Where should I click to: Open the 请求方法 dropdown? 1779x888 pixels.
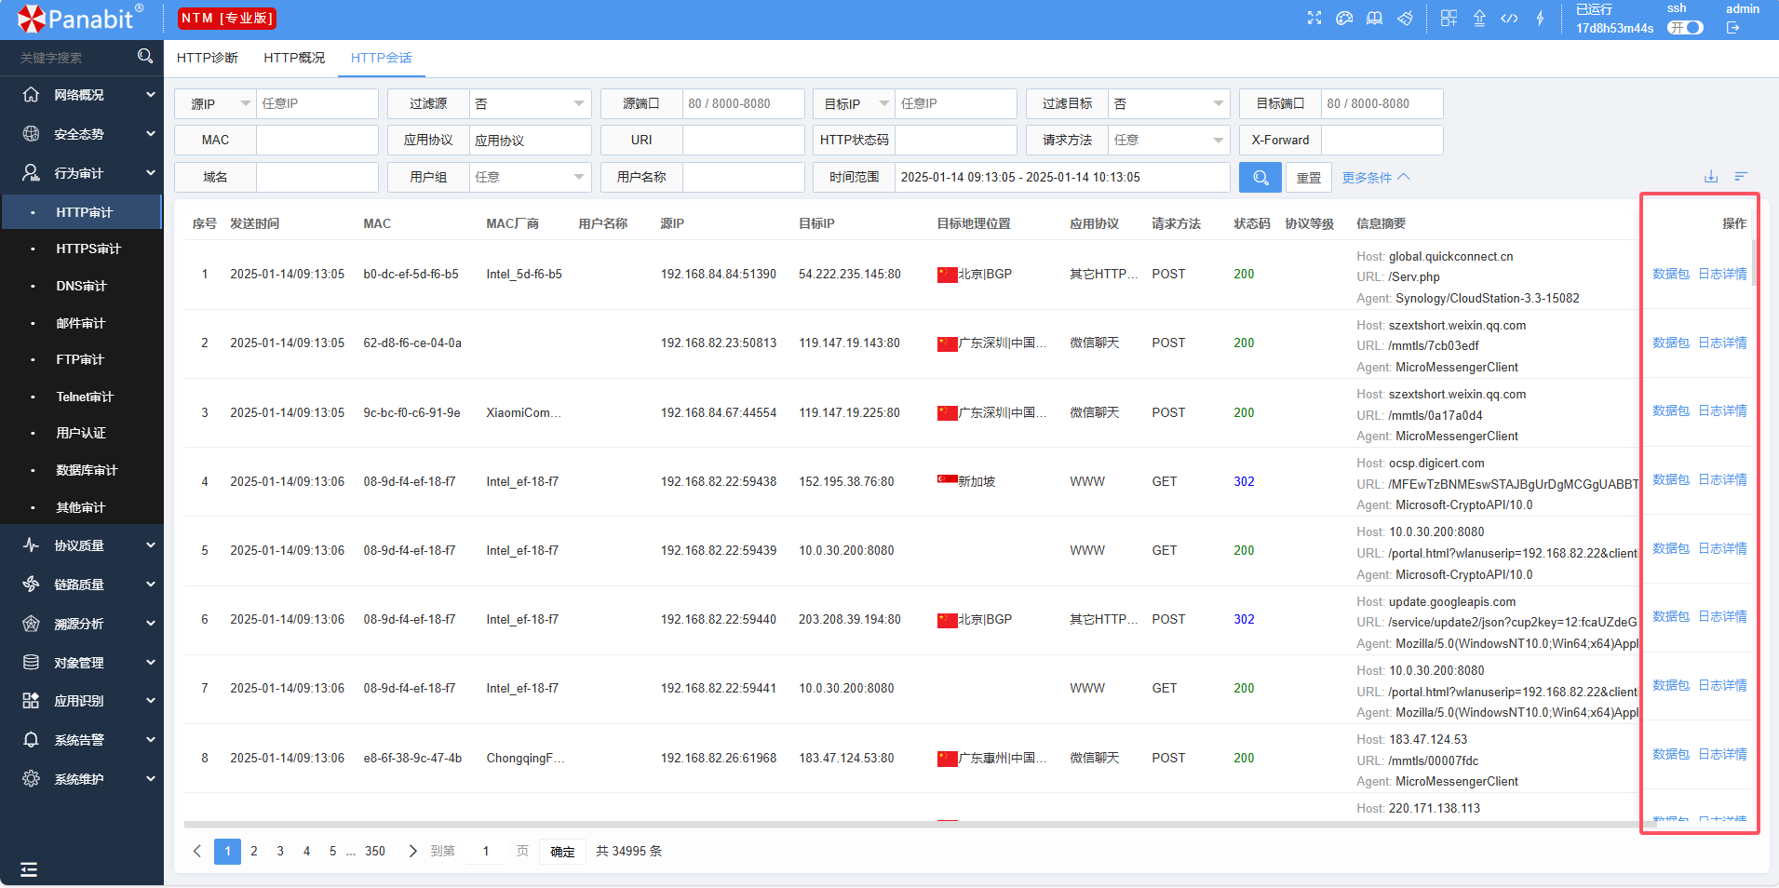click(1168, 140)
